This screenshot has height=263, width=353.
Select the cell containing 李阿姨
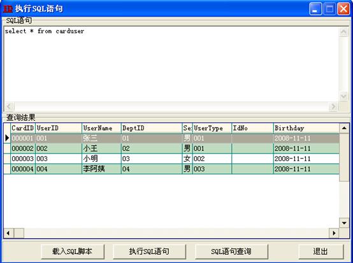tap(101, 169)
